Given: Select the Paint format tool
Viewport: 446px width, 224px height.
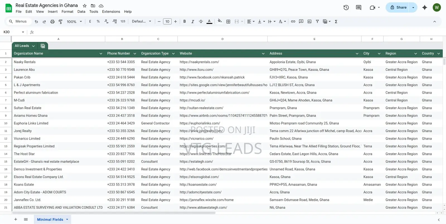Looking at the screenshot, I should pyautogui.click(x=60, y=21).
